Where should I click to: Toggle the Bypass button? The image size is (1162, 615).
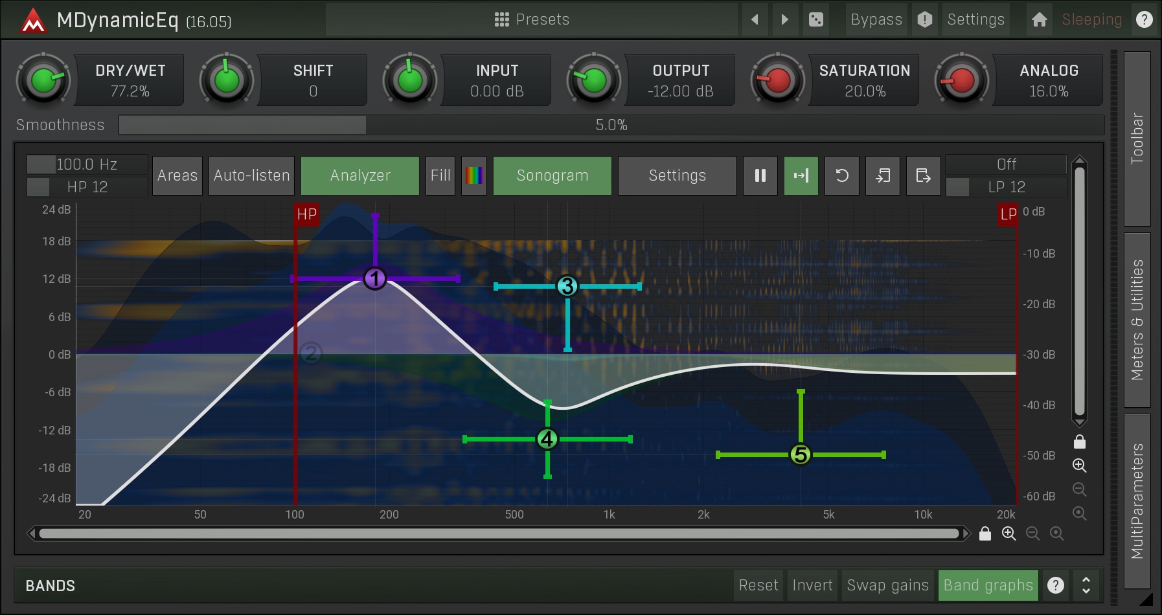[876, 19]
